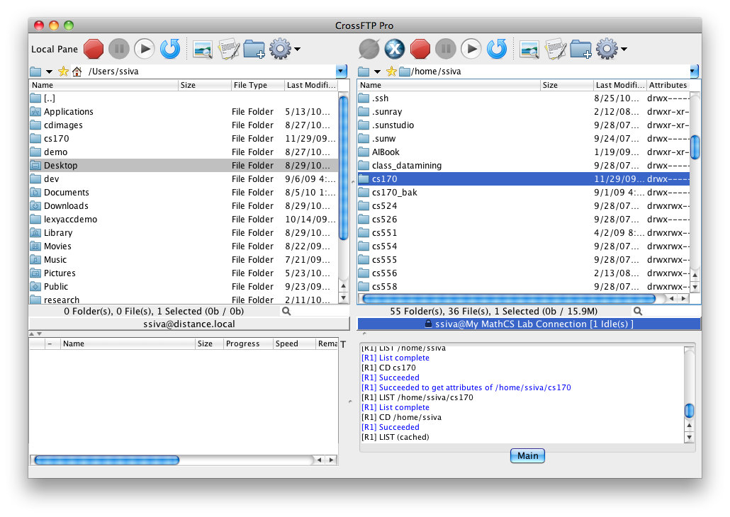730x517 pixels.
Task: Sort remote files by the Size column header
Action: (x=567, y=85)
